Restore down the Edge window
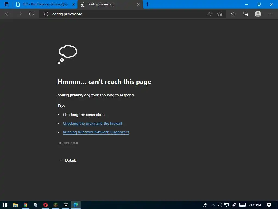This screenshot has width=278, height=209. 259,4
